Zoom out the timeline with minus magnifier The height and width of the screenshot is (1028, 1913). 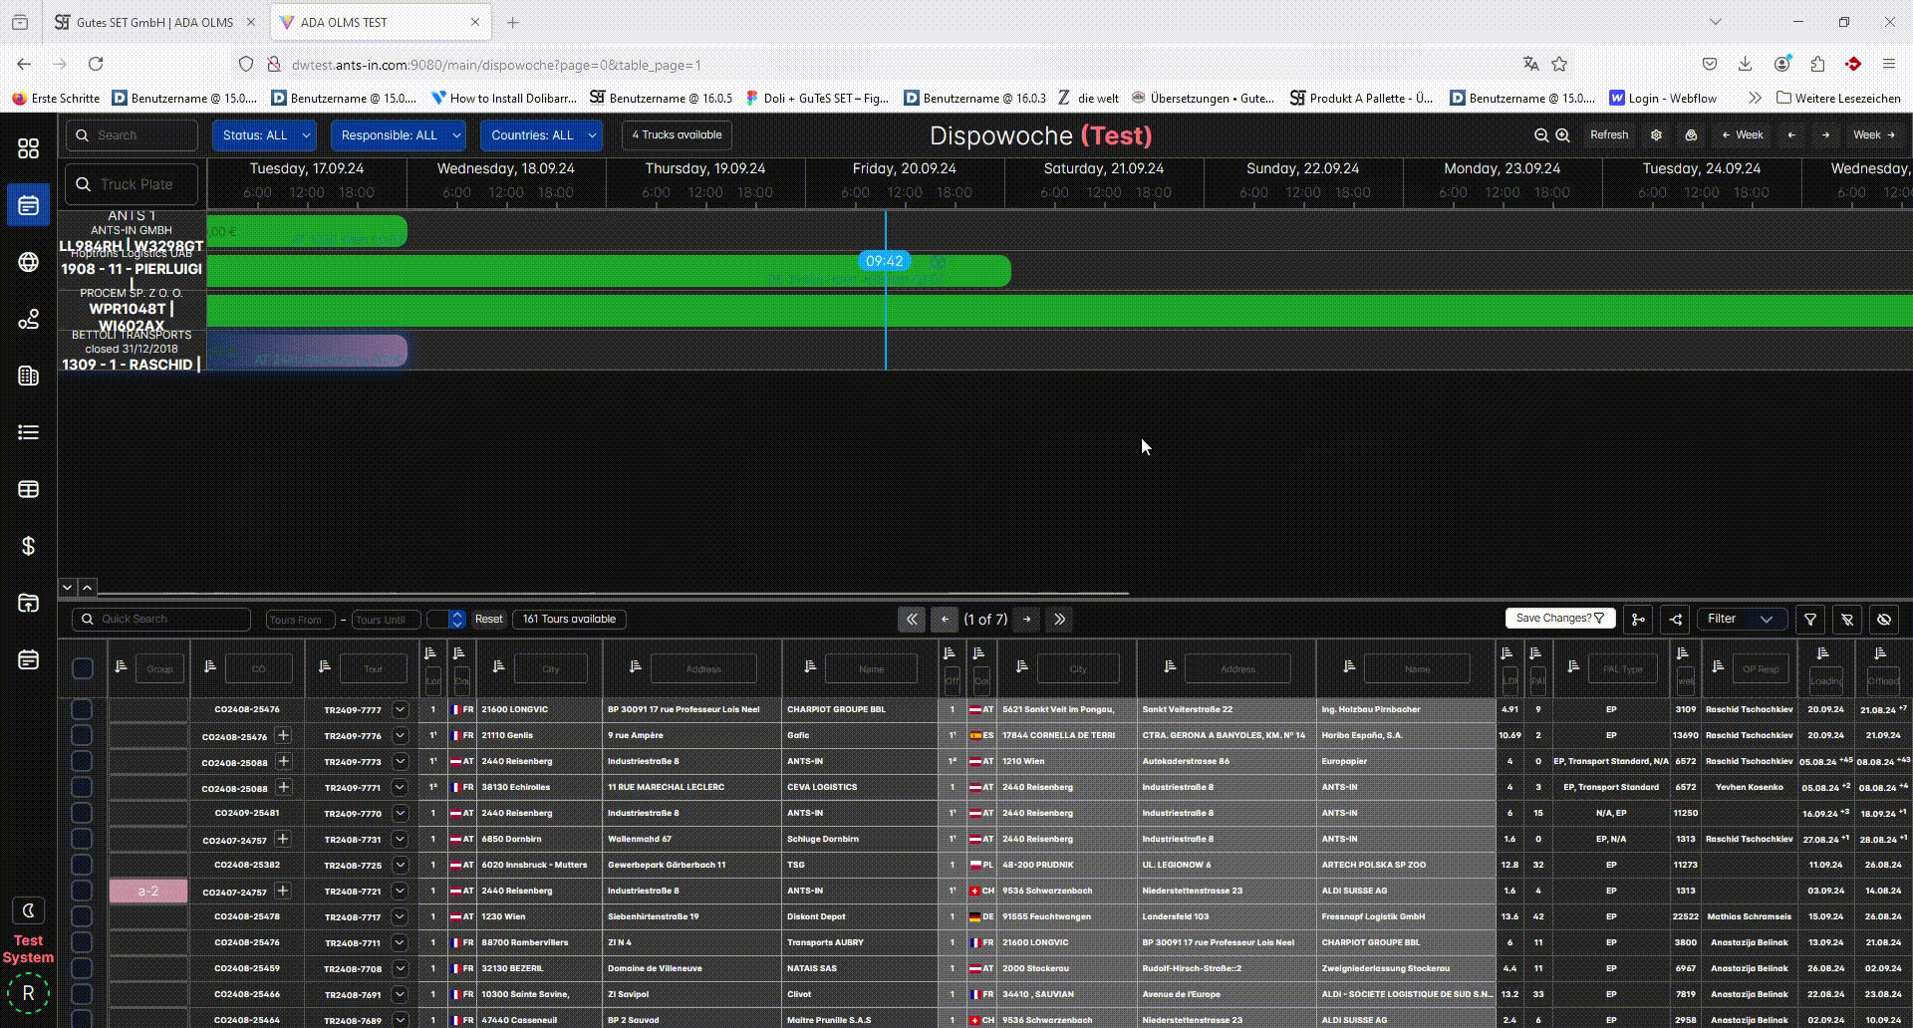click(x=1541, y=135)
